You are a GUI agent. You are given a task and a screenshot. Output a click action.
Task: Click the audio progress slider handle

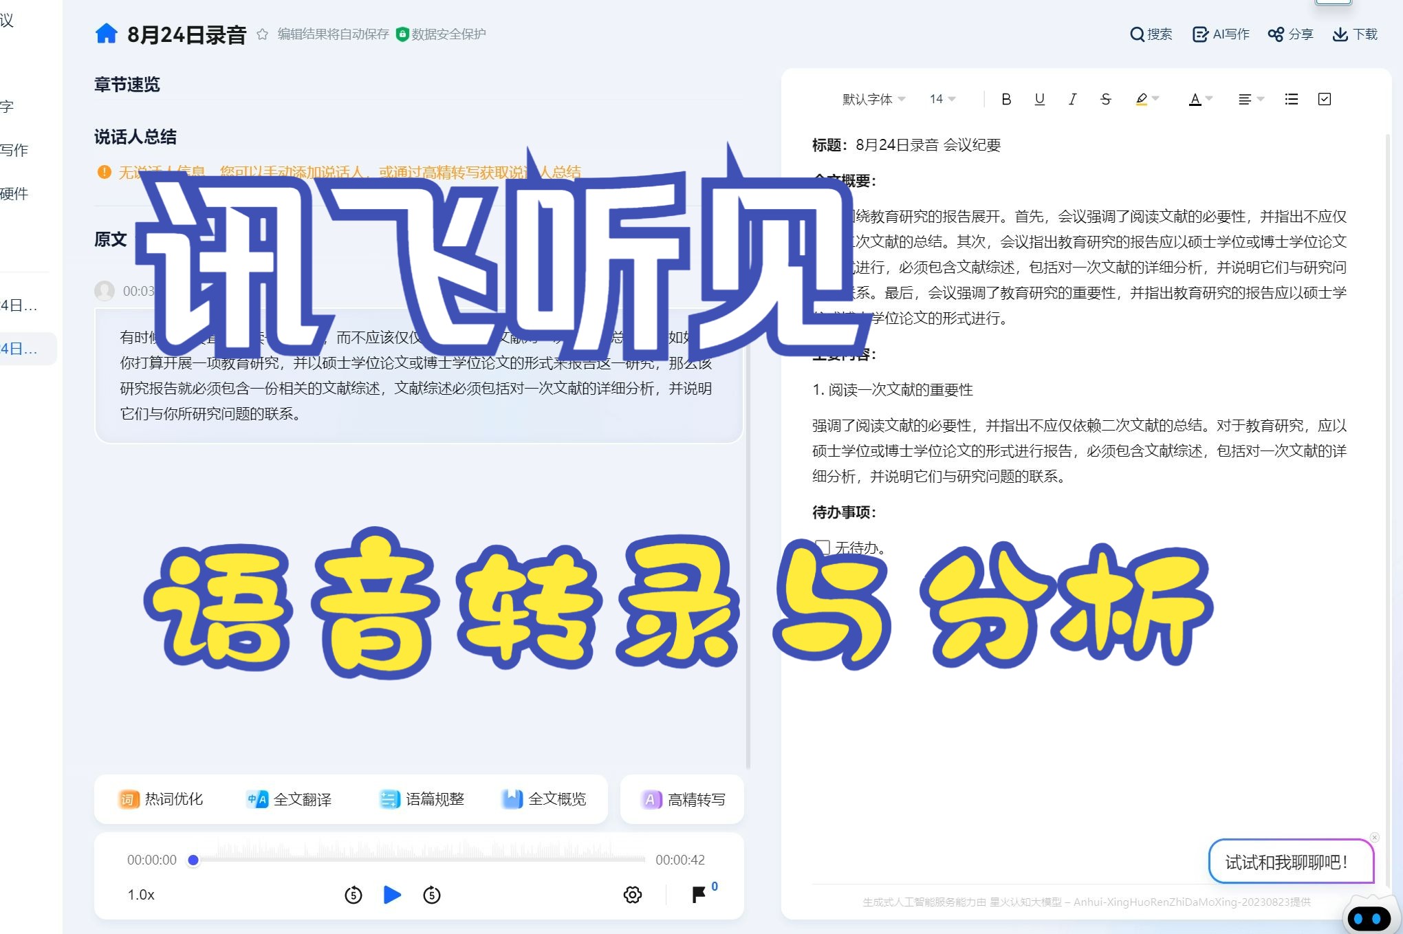pyautogui.click(x=193, y=860)
